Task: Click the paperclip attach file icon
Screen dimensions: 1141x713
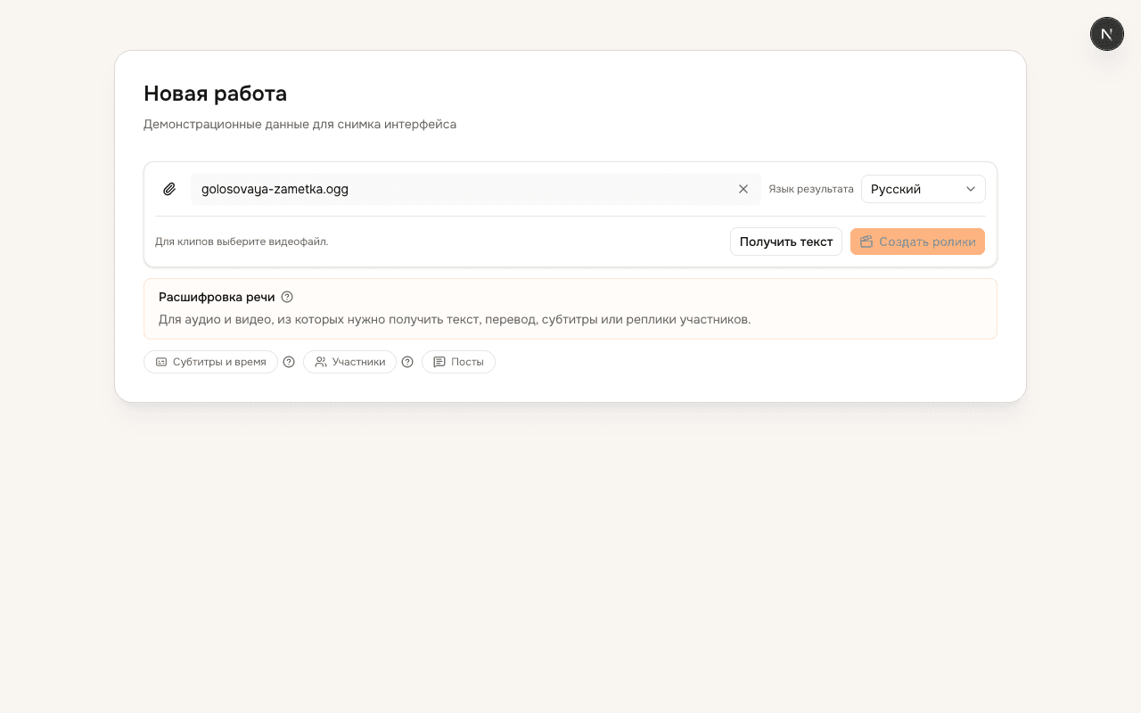Action: 169,189
